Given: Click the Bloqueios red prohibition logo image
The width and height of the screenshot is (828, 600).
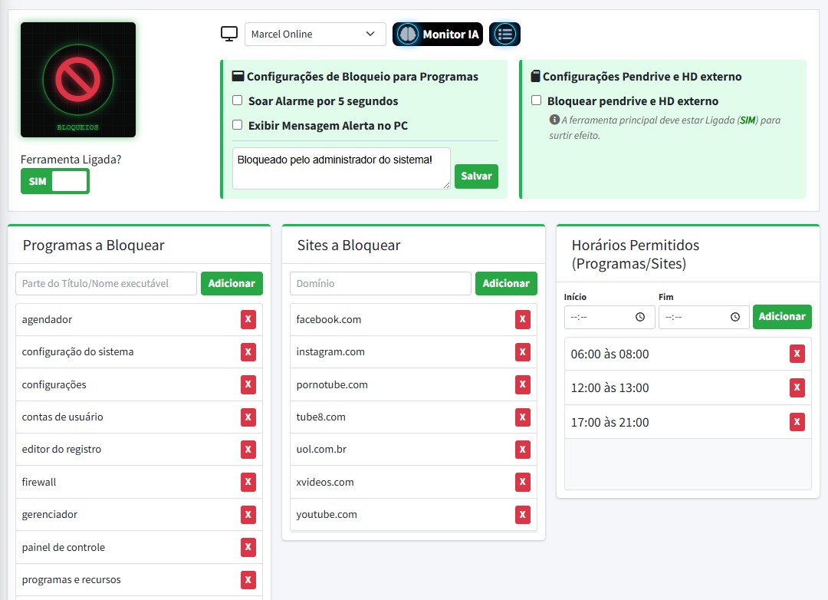Looking at the screenshot, I should tap(78, 80).
